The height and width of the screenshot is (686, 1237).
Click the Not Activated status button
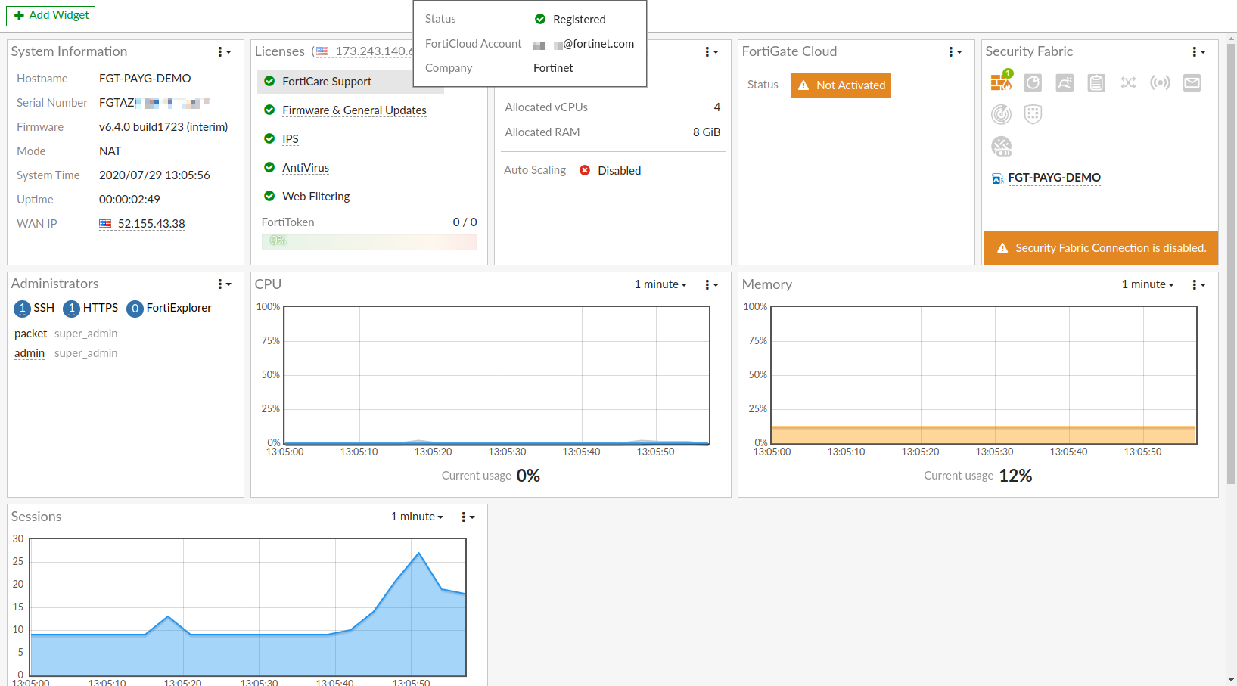point(841,85)
